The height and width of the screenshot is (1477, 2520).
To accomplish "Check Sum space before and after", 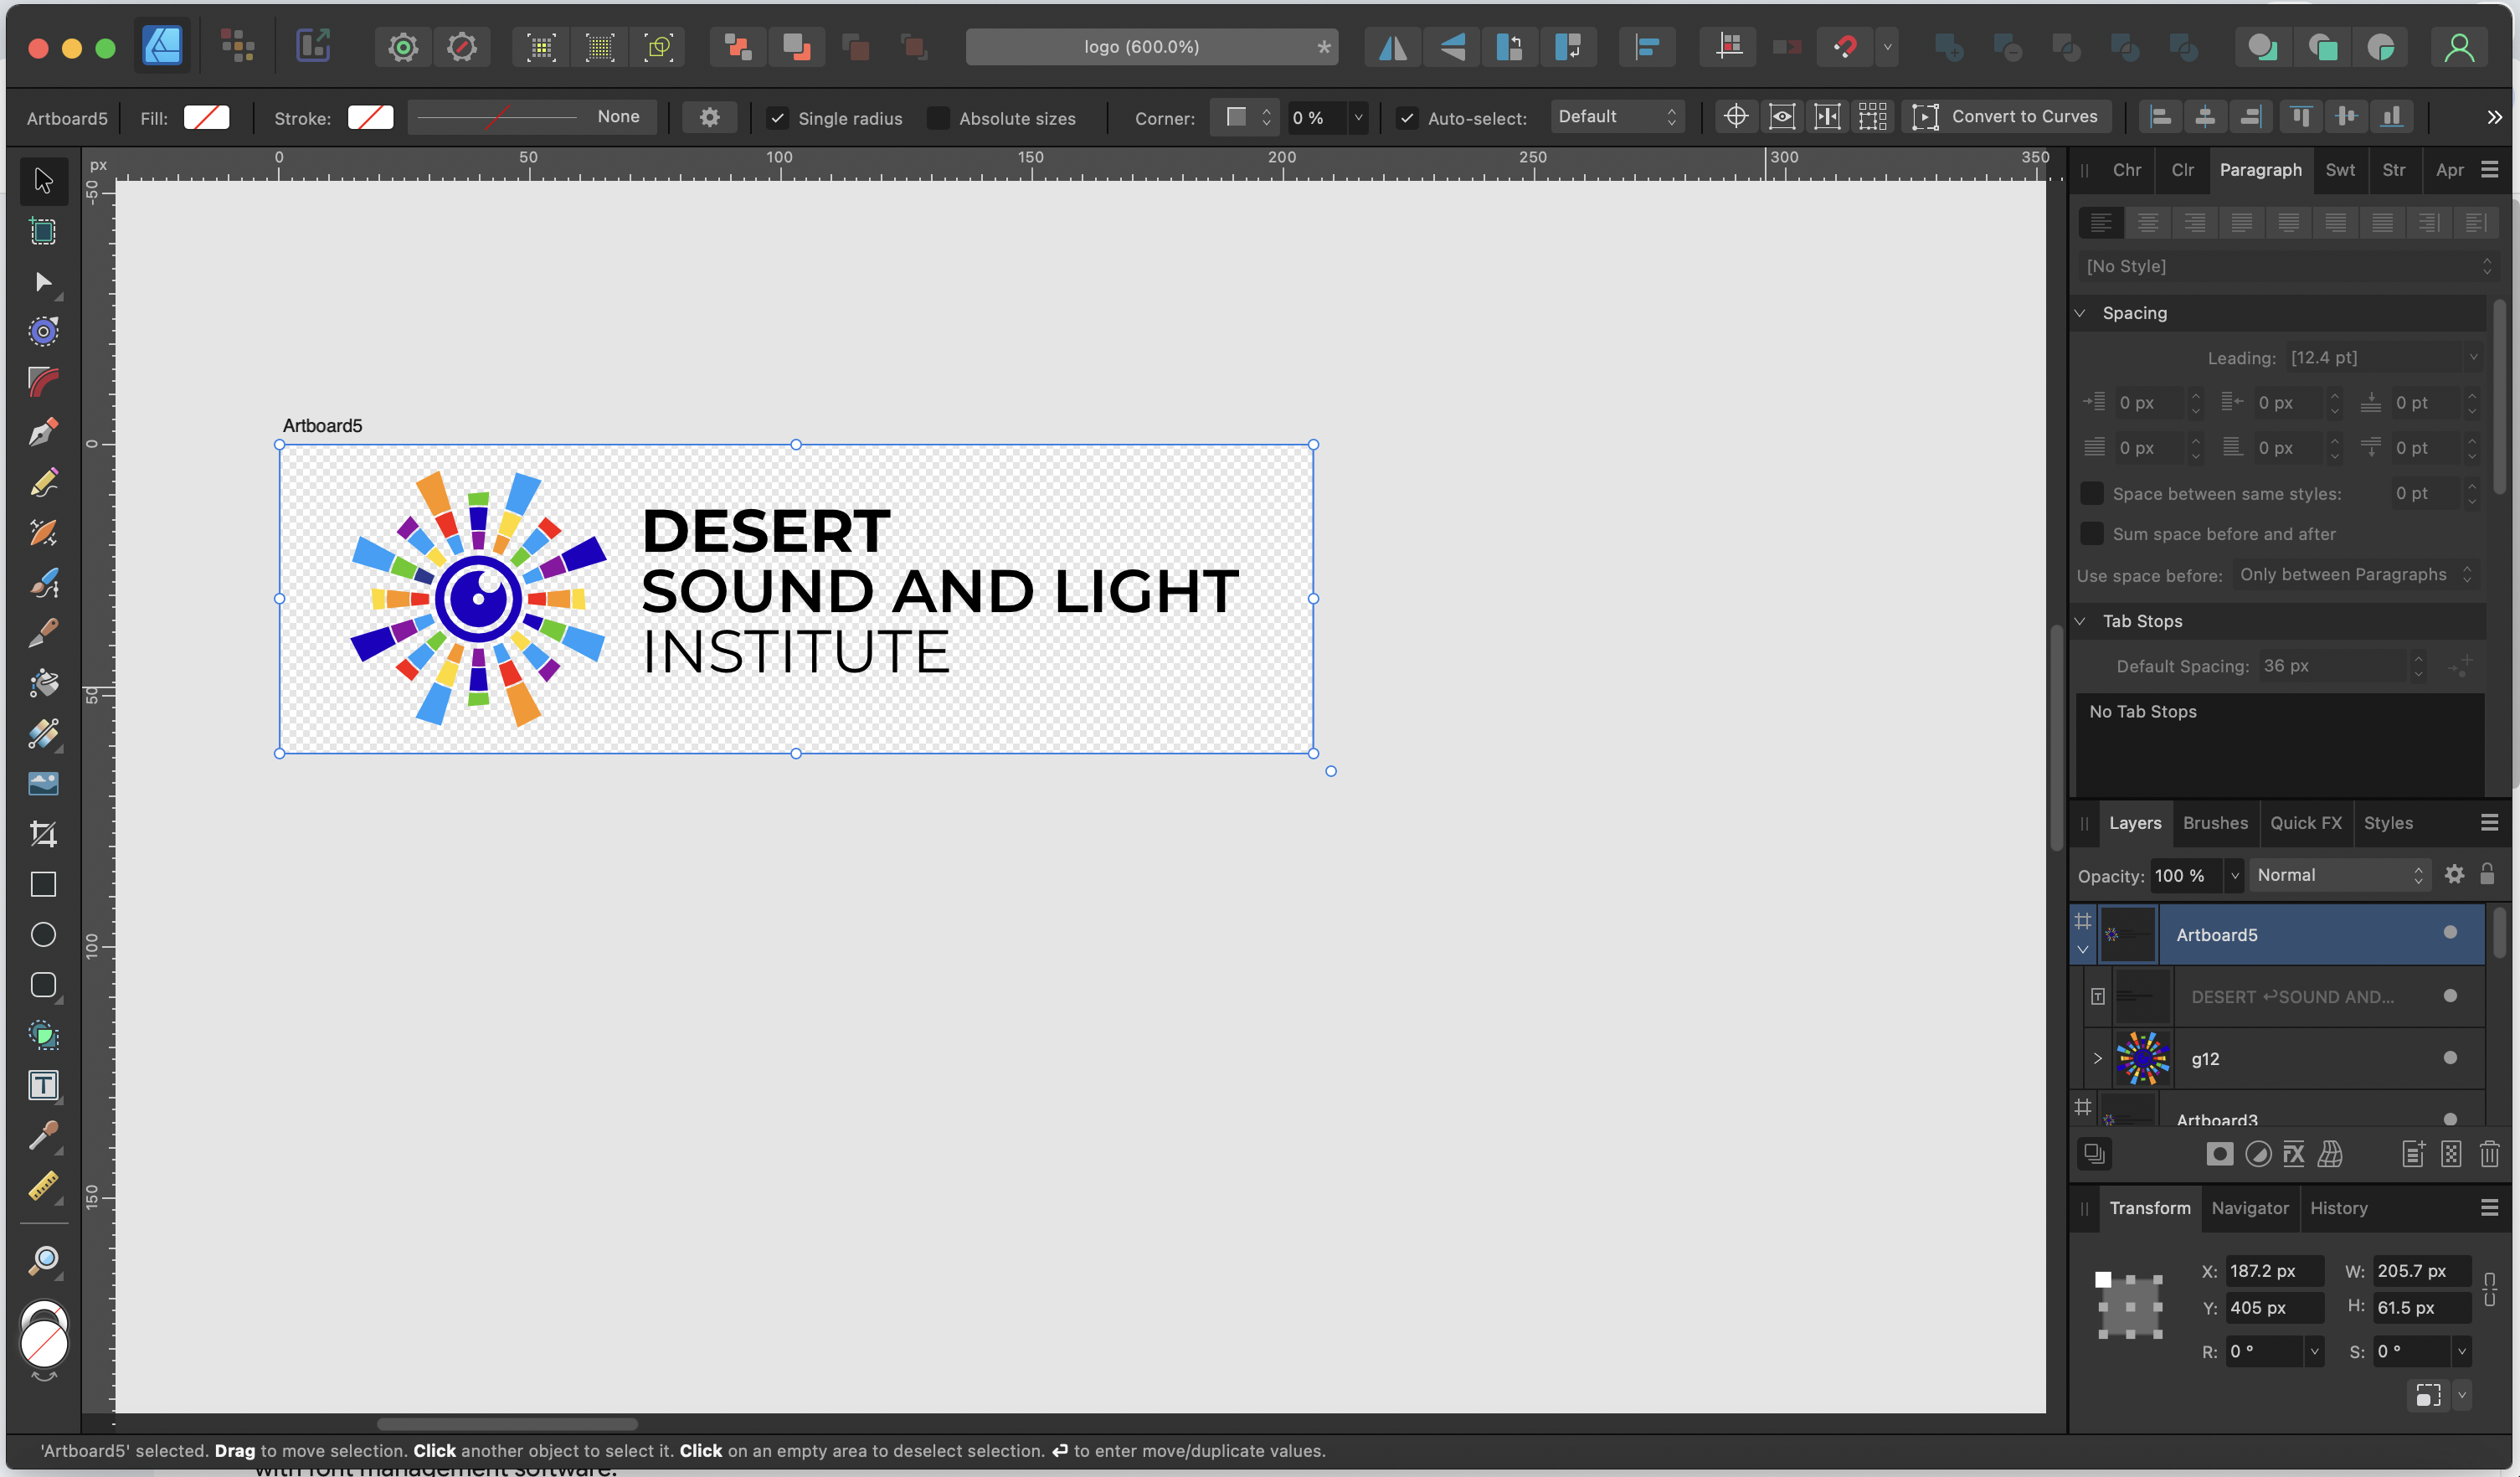I will (x=2091, y=534).
